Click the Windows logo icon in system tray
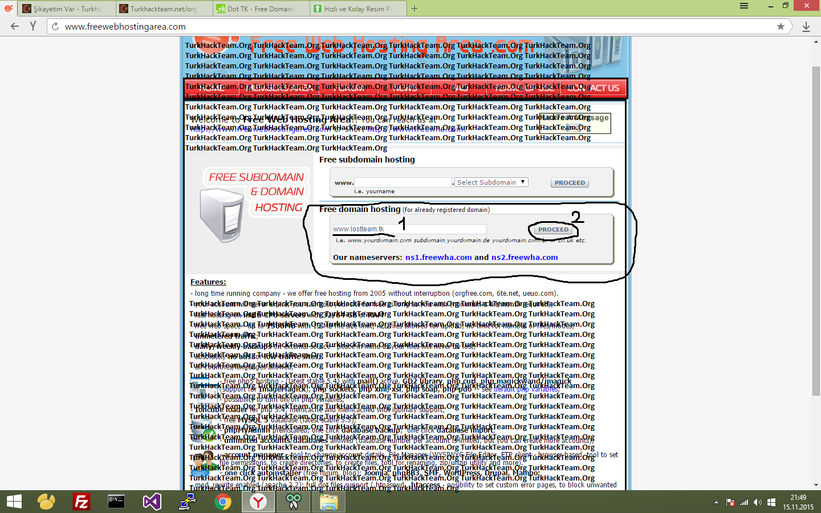Viewport: 821px width, 513px height. tap(771, 502)
